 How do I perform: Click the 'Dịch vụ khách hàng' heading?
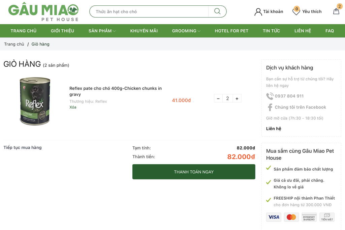pos(289,68)
